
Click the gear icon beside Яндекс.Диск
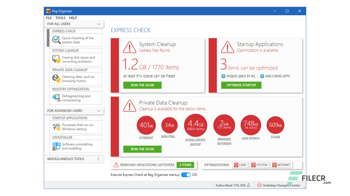pos(223,76)
